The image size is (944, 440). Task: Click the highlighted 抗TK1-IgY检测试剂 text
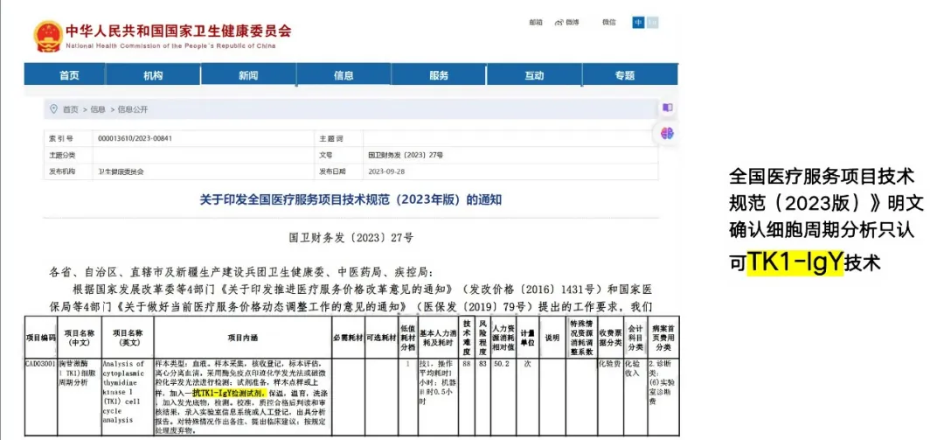tap(230, 394)
